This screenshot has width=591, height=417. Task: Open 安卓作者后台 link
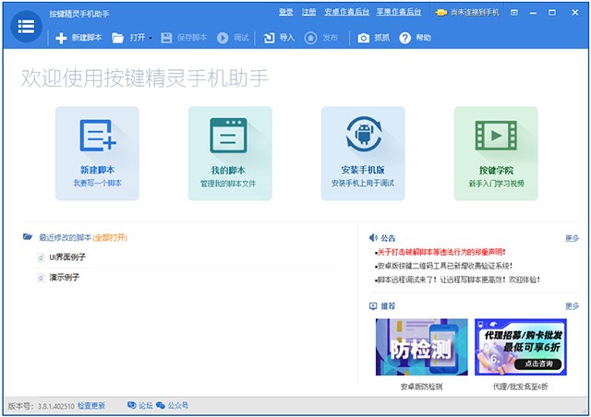click(347, 12)
